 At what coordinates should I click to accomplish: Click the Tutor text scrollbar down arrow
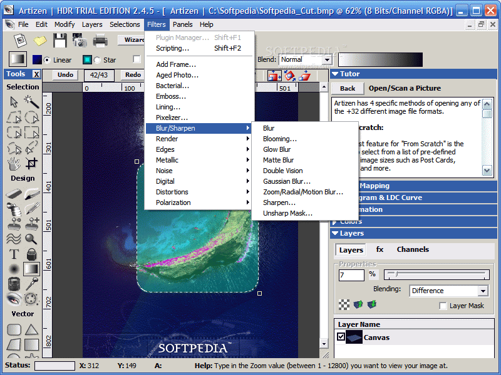coord(487,171)
